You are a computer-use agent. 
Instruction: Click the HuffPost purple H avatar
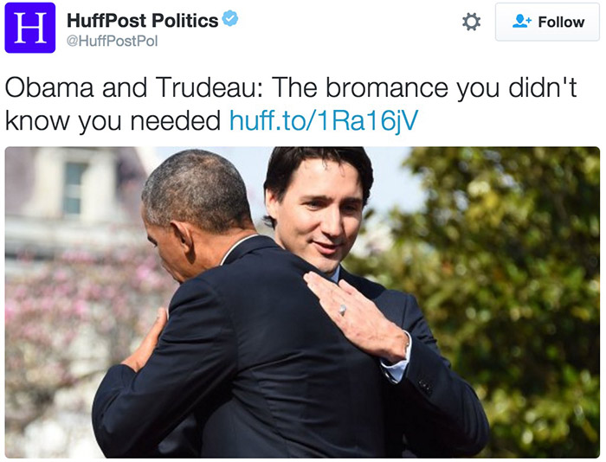pyautogui.click(x=30, y=28)
